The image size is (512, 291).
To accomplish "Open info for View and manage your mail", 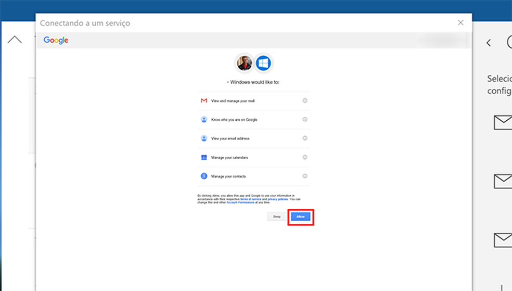I will pos(305,100).
